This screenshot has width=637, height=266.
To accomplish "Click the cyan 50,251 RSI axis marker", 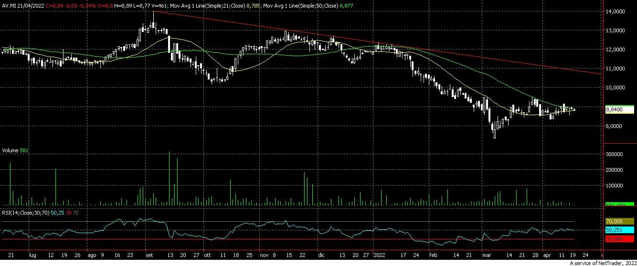I will point(619,230).
